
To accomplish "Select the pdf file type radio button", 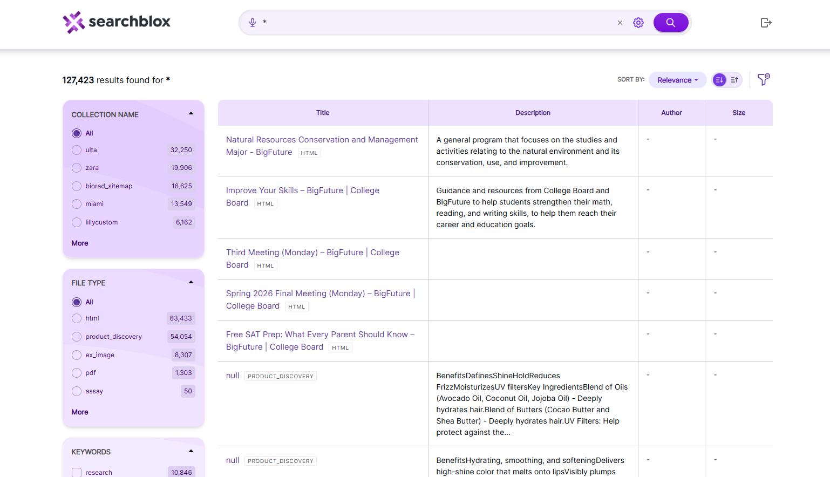I will pyautogui.click(x=77, y=373).
